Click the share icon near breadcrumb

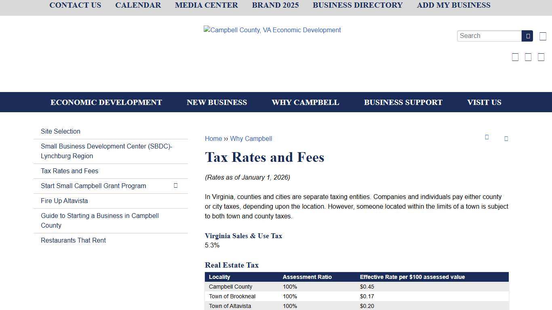[x=487, y=138]
